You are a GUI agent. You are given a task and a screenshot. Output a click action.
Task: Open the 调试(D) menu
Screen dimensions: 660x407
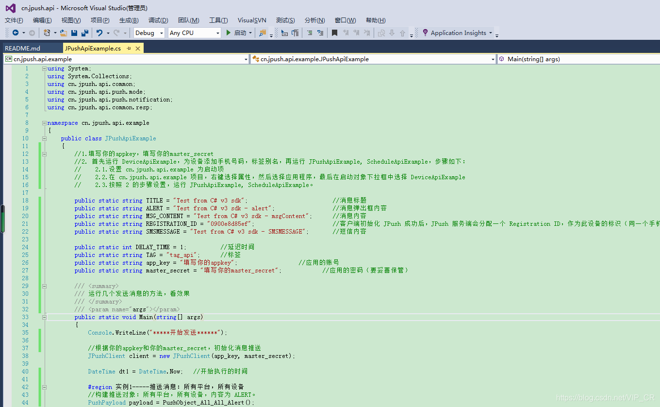tap(158, 20)
